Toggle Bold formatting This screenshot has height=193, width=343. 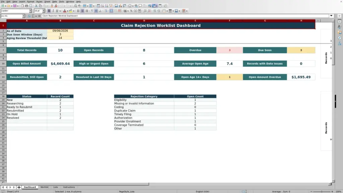(x=49, y=11)
